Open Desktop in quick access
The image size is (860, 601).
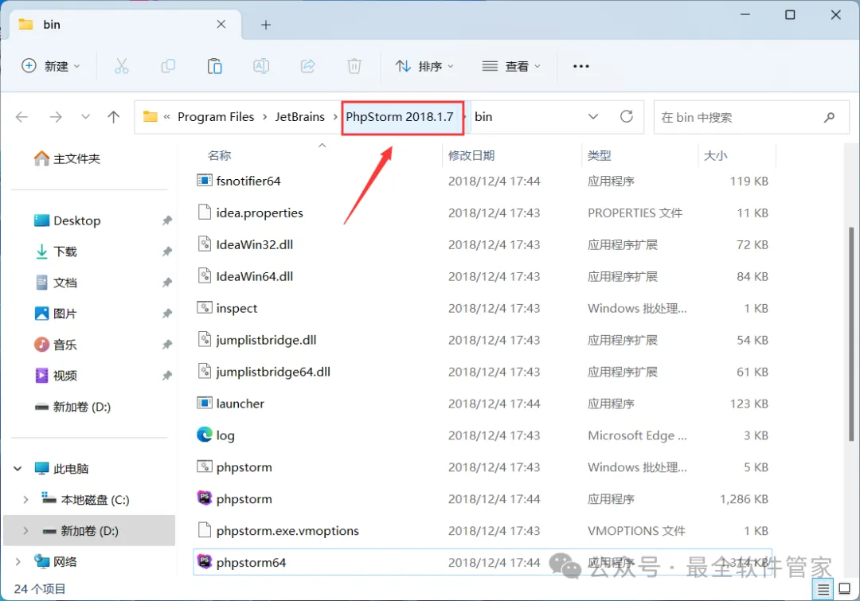(x=67, y=220)
